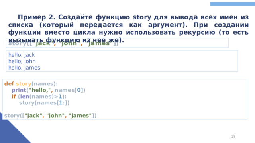255x143 pixels.
Task: Click the output line "hello, john"
Action: point(22,61)
